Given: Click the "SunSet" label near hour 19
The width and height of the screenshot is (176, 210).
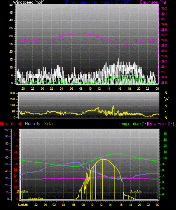Looking at the screenshot, I should point(136,192).
